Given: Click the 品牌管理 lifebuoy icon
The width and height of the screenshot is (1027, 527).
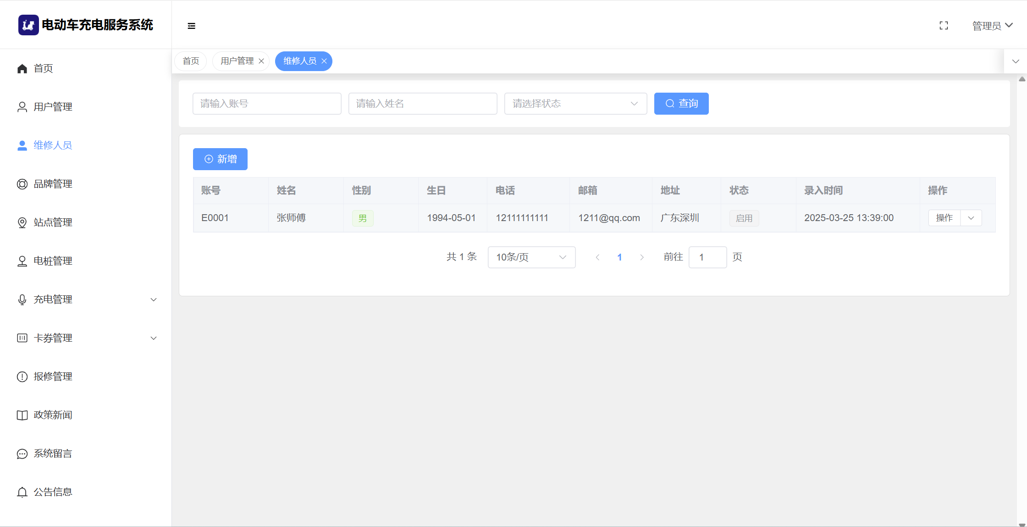Looking at the screenshot, I should click(x=22, y=184).
